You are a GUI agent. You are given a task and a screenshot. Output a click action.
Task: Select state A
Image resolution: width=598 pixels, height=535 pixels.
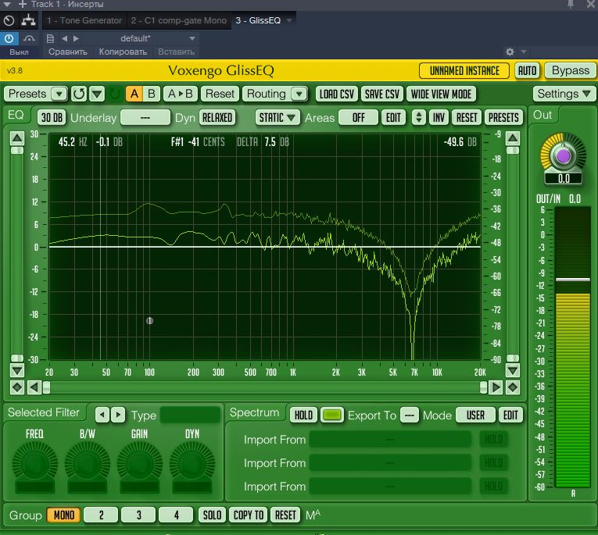coord(134,94)
